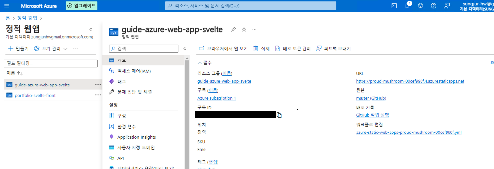This screenshot has height=169, width=494.
Task: Open the Azure portal hamburger menu
Action: tap(7, 6)
